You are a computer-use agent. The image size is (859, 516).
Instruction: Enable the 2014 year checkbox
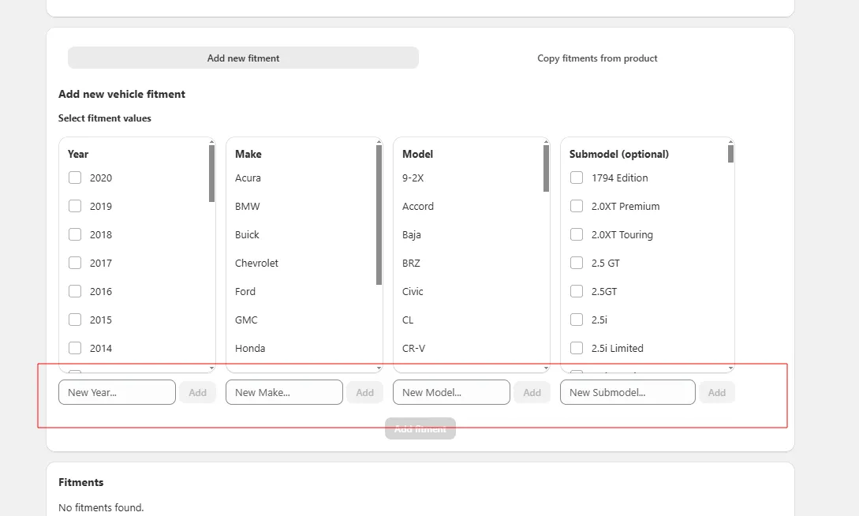(75, 348)
